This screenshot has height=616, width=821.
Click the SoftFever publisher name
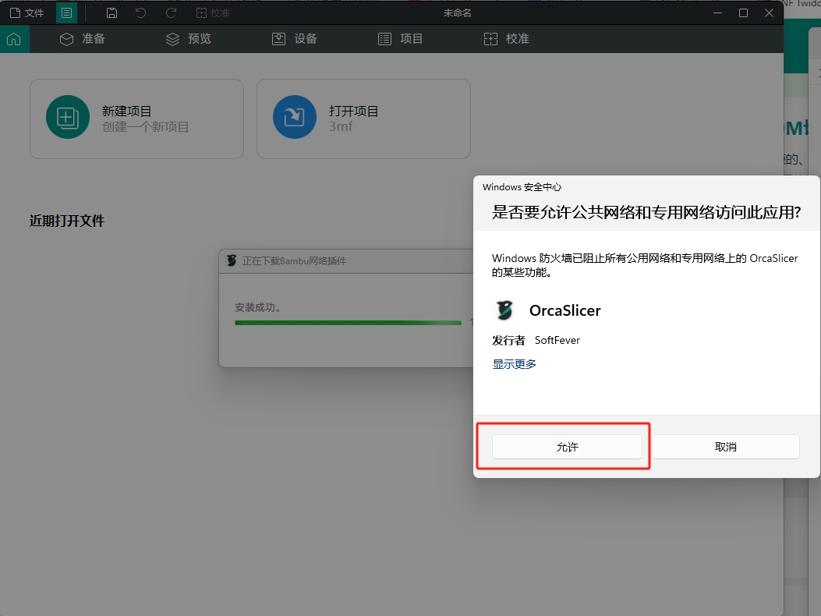coord(557,340)
